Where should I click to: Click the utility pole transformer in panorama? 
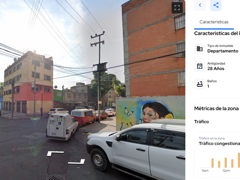[x=100, y=67]
